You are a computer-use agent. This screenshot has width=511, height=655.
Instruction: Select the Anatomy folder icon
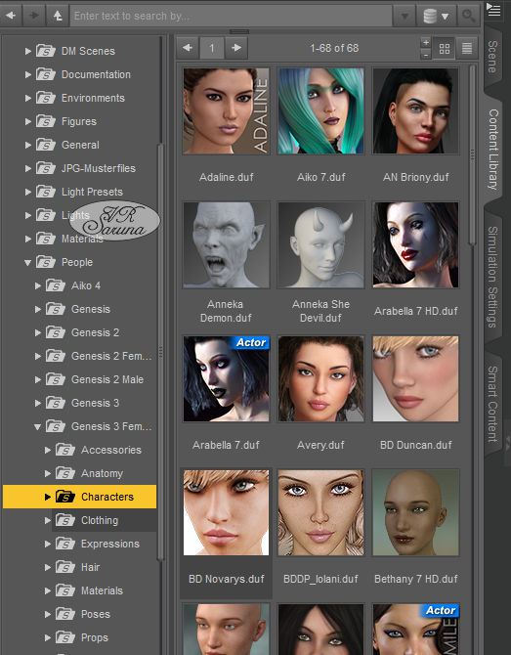click(65, 473)
